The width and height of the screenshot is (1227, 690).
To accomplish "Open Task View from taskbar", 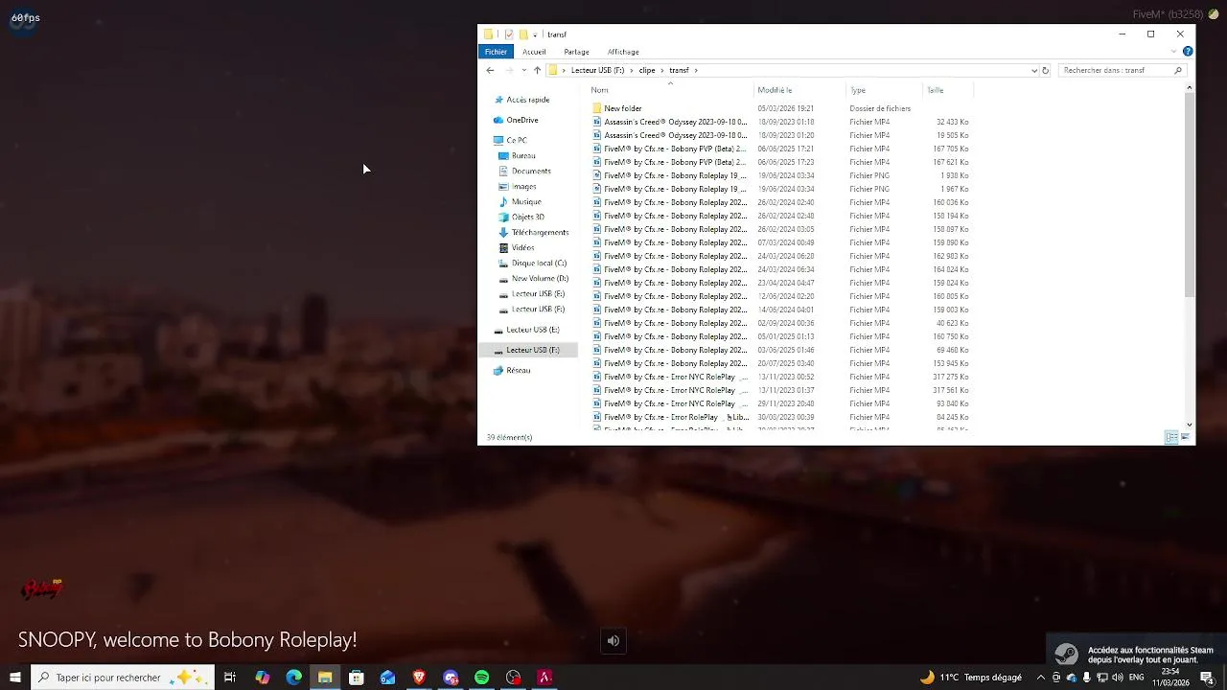I will [230, 678].
